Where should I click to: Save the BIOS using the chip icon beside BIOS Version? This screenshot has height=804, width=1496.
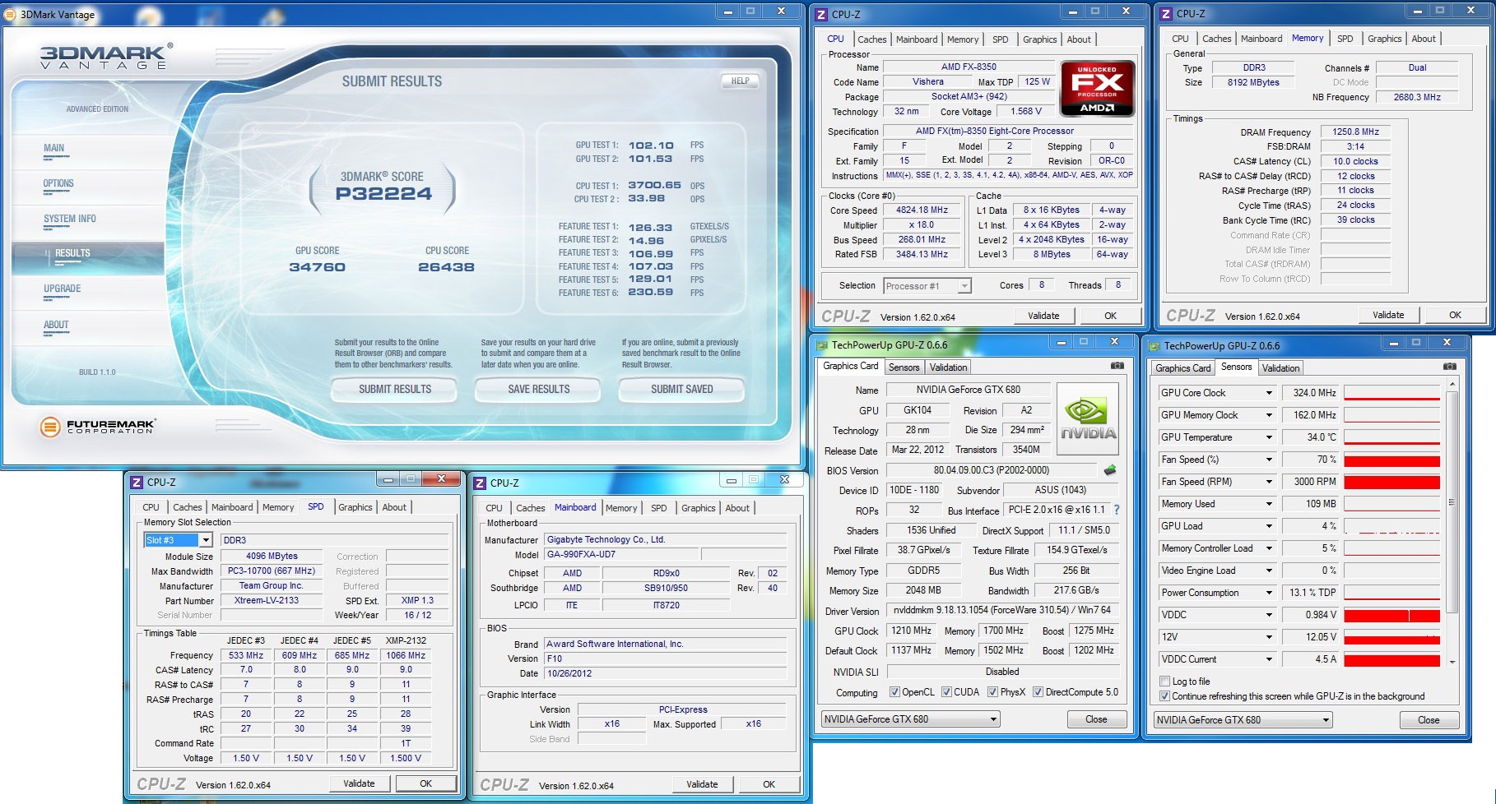click(1110, 470)
